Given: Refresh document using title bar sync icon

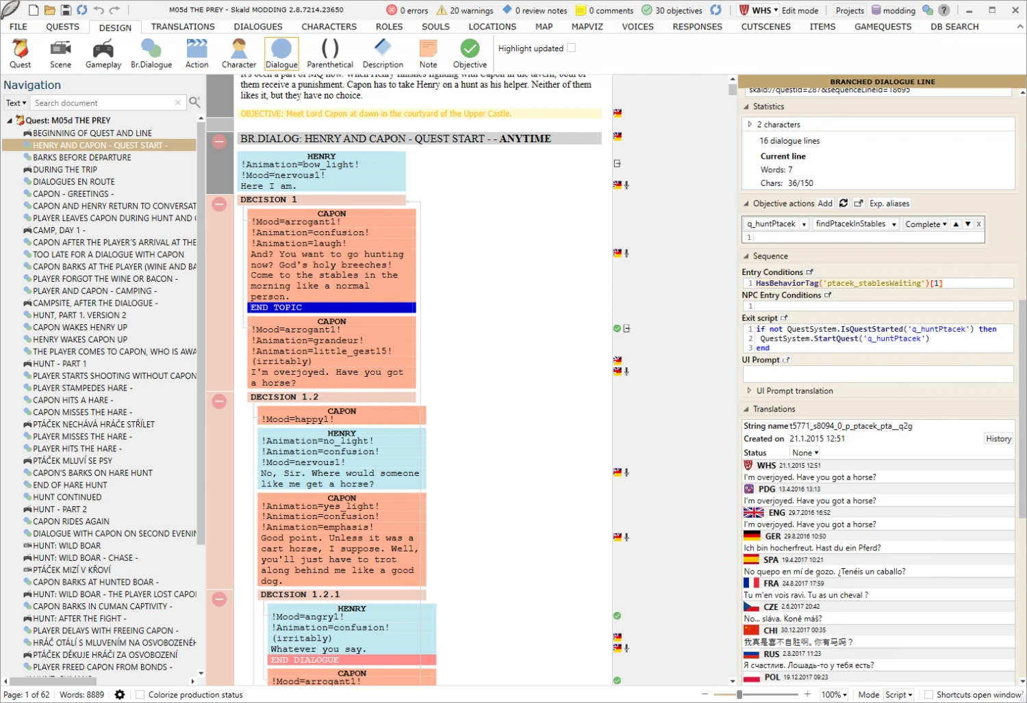Looking at the screenshot, I should (x=82, y=10).
